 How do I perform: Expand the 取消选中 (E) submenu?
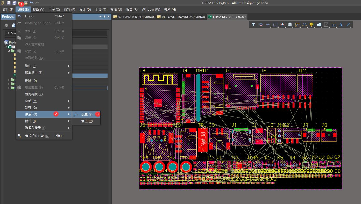44,72
